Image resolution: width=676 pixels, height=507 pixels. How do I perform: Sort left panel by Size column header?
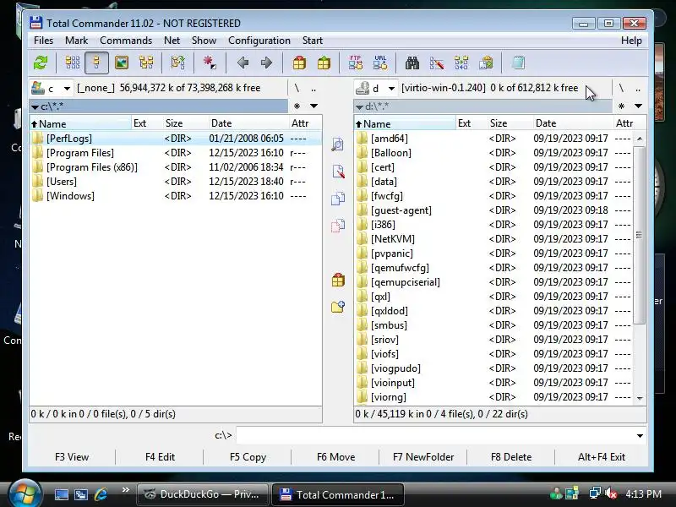click(185, 123)
